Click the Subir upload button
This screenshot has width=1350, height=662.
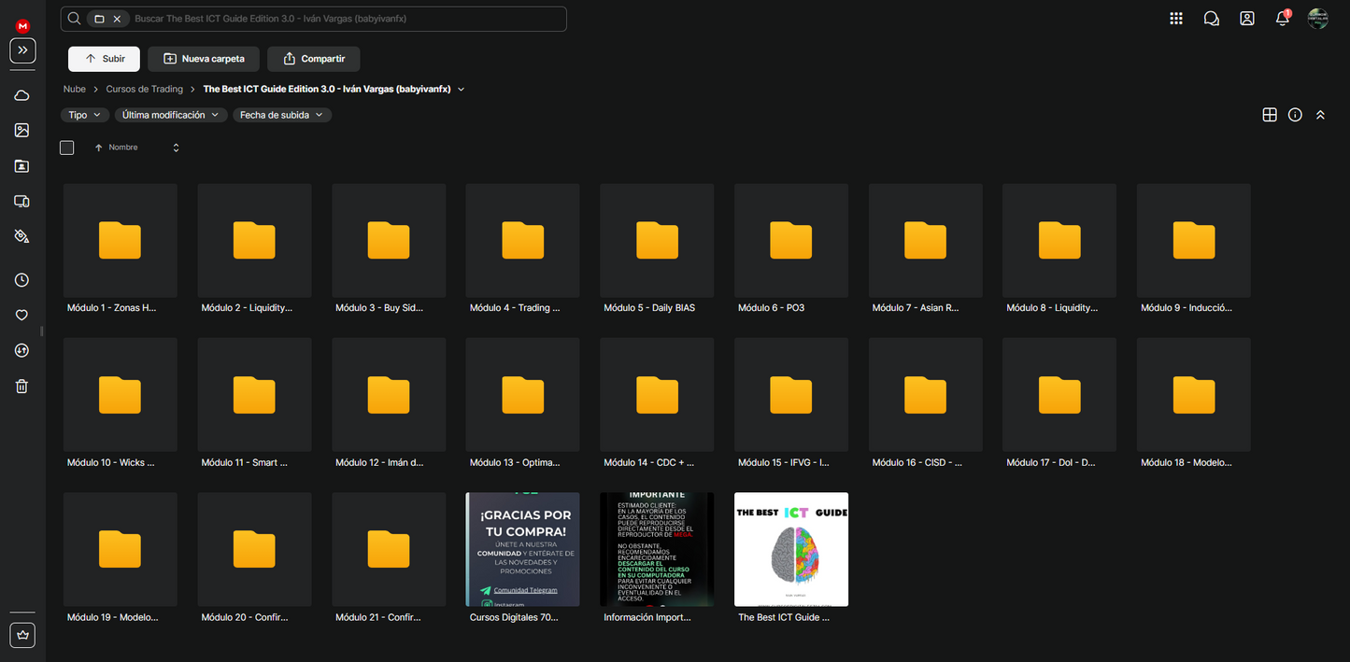104,59
